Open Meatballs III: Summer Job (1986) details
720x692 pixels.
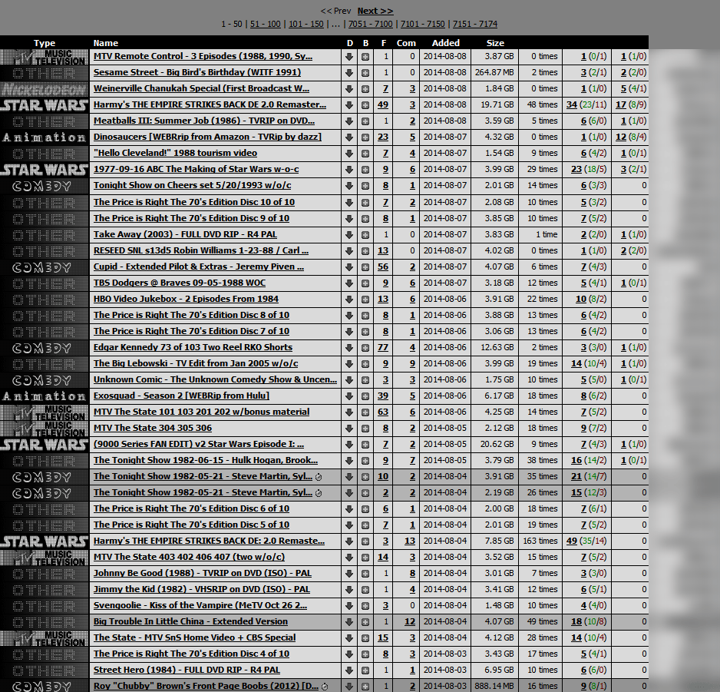point(204,121)
